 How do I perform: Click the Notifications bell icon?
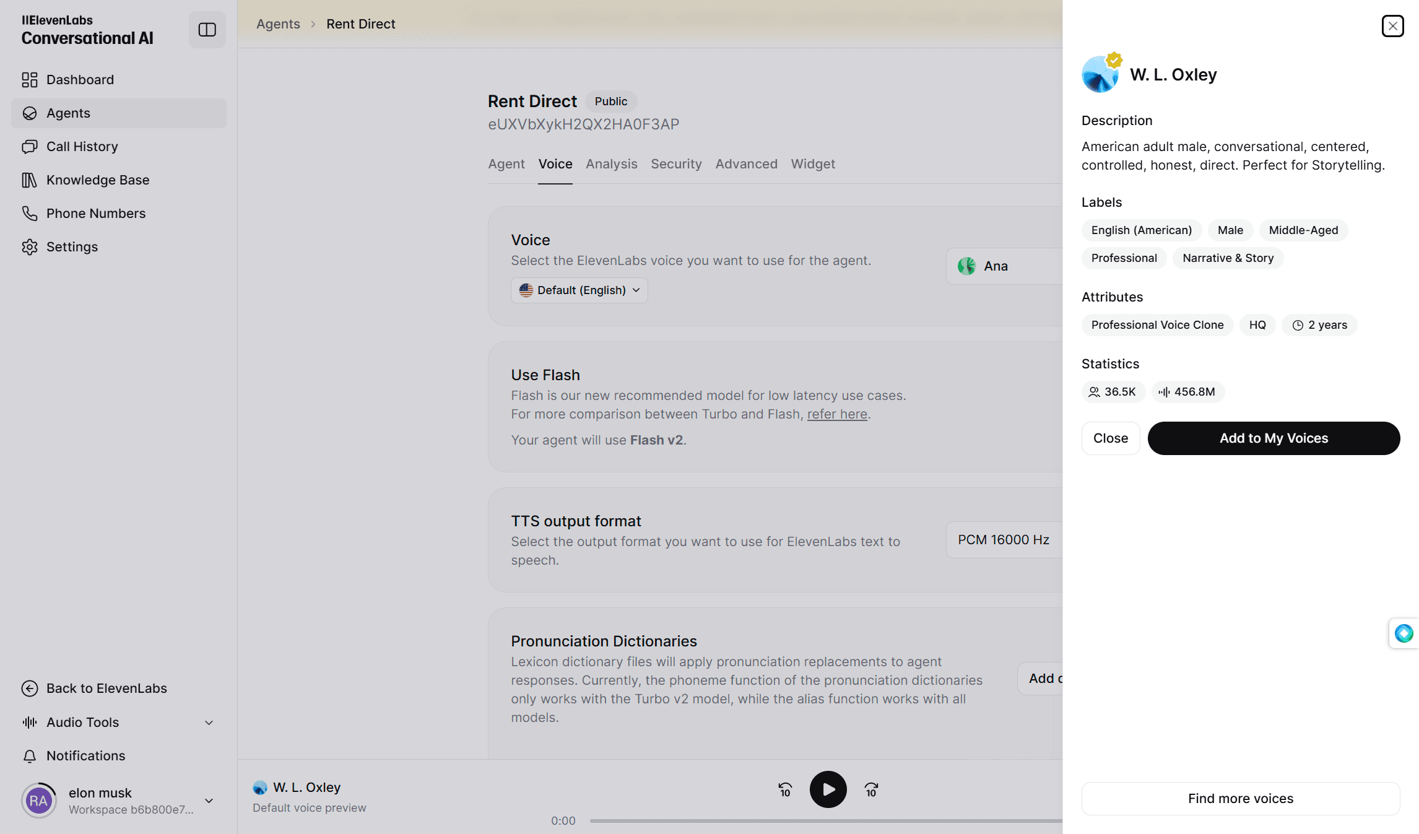tap(30, 756)
